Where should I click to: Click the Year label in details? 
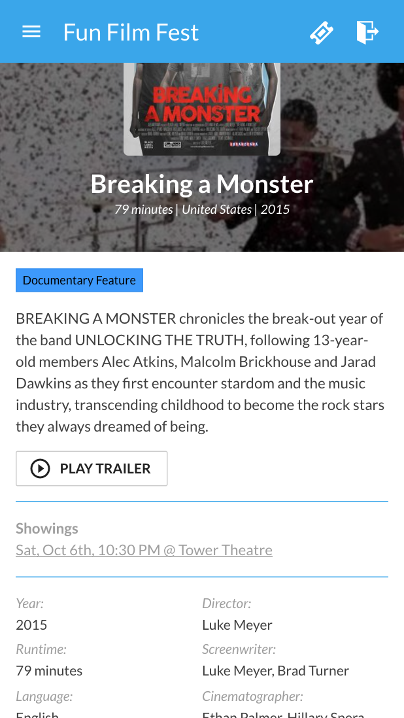[x=30, y=604]
